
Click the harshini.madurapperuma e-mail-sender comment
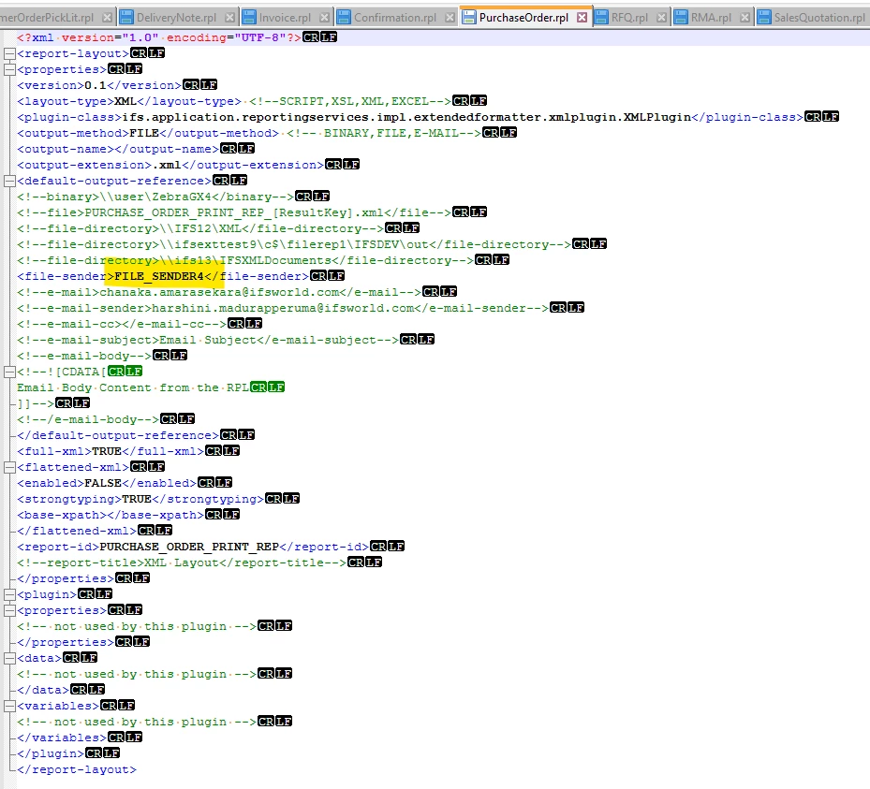coord(283,308)
